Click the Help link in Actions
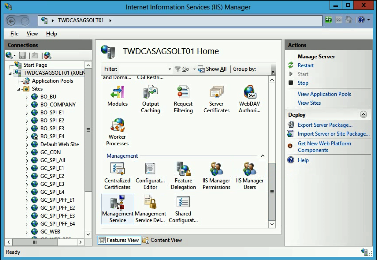This screenshot has height=260, width=377. tap(303, 160)
